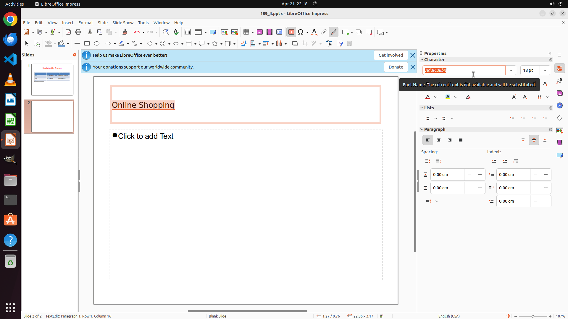Open the sidebar Gallery panel icon

click(x=560, y=93)
